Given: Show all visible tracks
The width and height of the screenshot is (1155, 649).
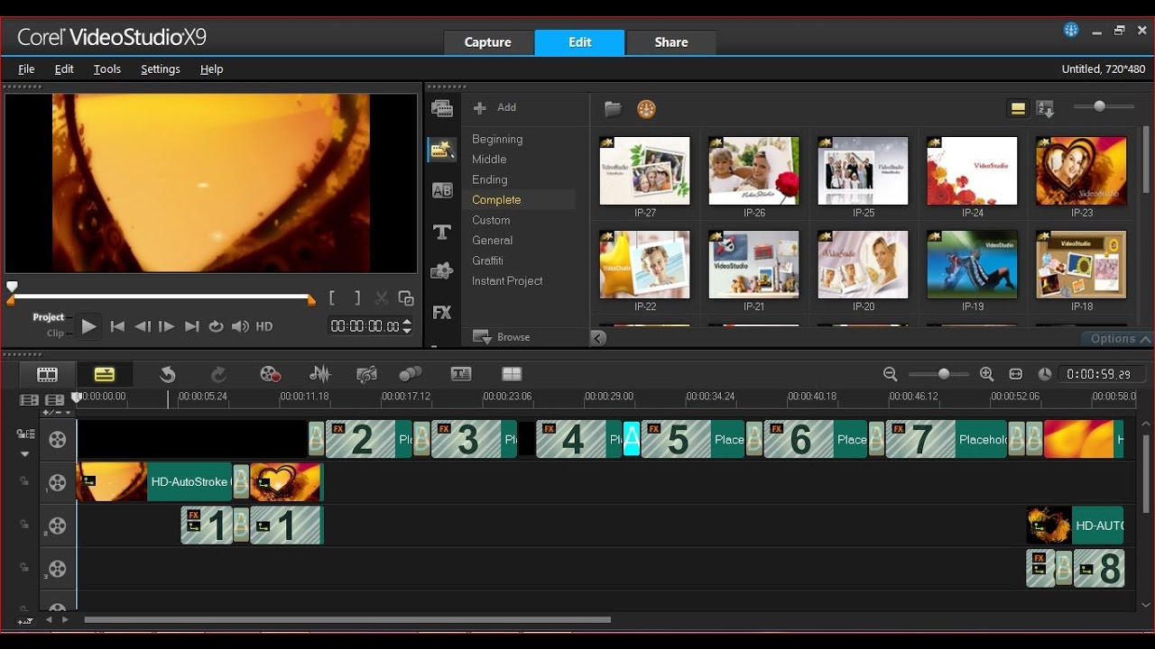Looking at the screenshot, I should tap(29, 399).
